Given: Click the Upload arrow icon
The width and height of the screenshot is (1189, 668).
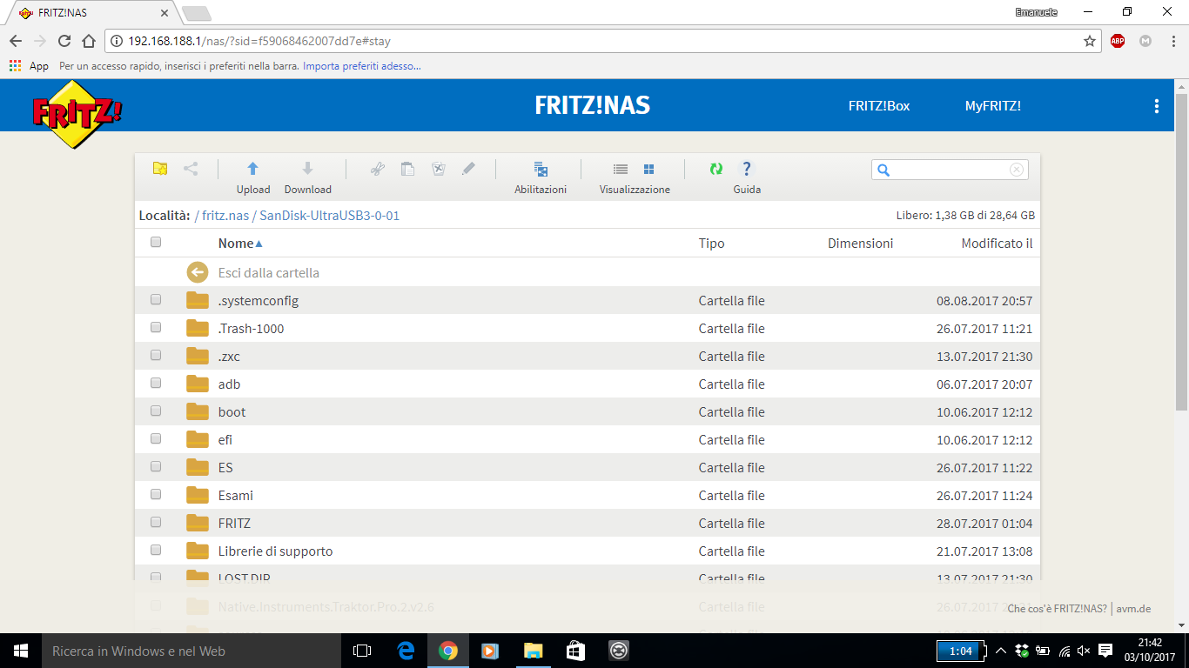Looking at the screenshot, I should click(x=252, y=169).
